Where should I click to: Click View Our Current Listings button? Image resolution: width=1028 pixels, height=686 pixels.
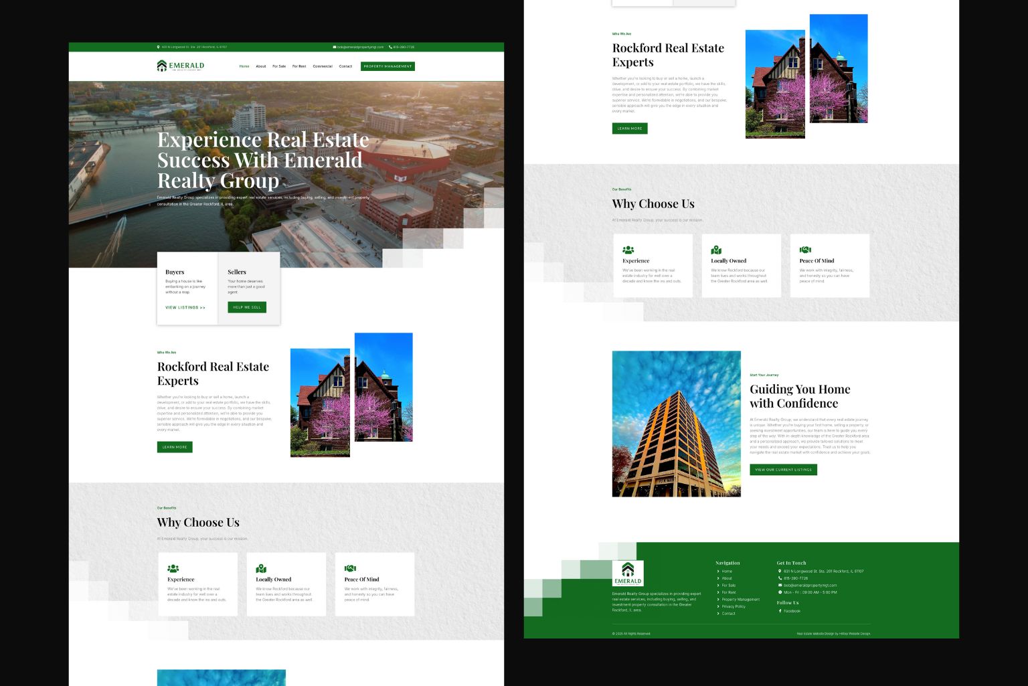point(783,470)
